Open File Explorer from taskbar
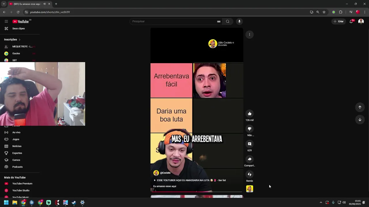369x207 pixels. click(15, 202)
